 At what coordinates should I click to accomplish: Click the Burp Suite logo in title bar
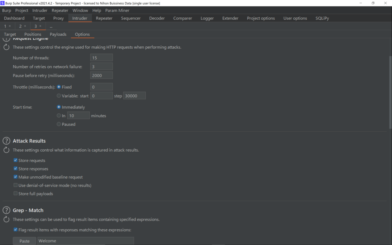[x=3, y=3]
